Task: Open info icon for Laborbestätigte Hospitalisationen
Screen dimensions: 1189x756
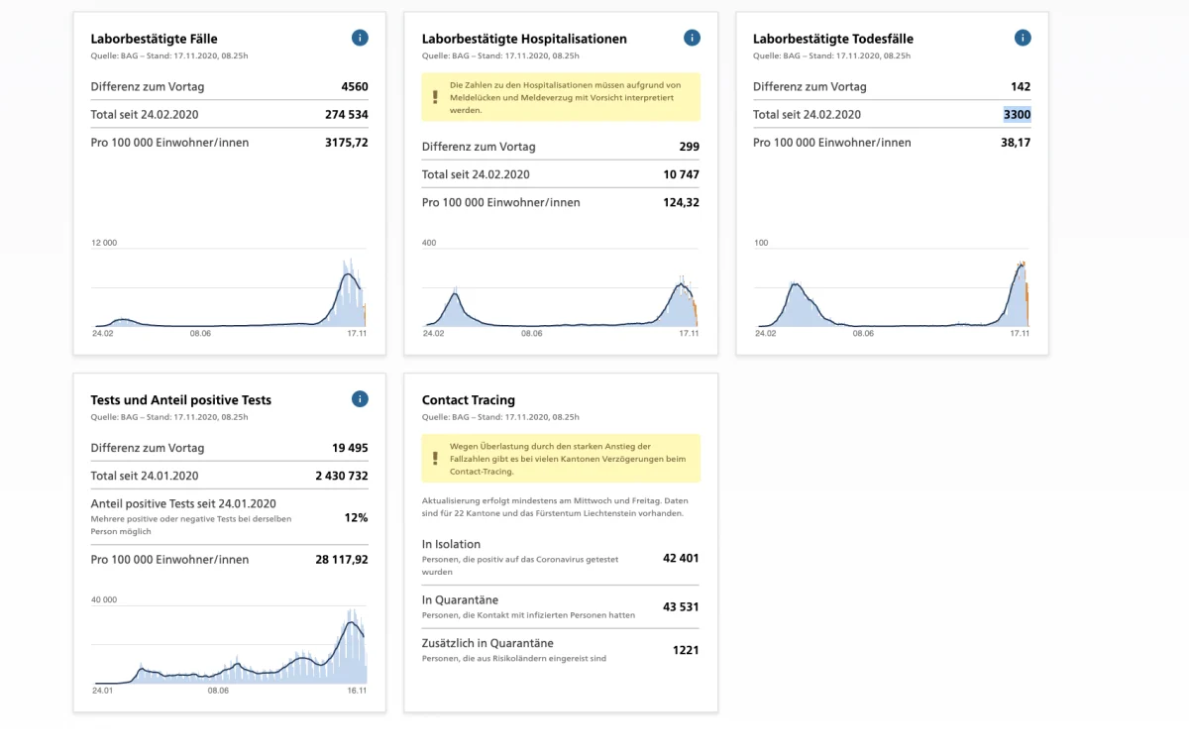Action: pos(692,38)
